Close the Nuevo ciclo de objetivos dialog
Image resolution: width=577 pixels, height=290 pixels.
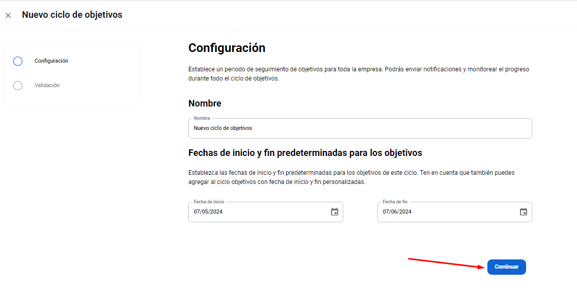pyautogui.click(x=8, y=15)
